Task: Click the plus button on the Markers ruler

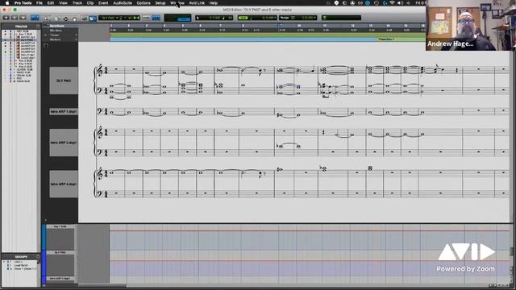Action: pyautogui.click(x=76, y=39)
